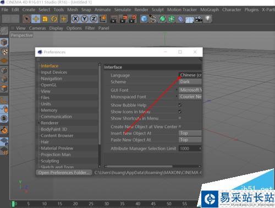Toggle the X axis lock

[x=75, y=19]
